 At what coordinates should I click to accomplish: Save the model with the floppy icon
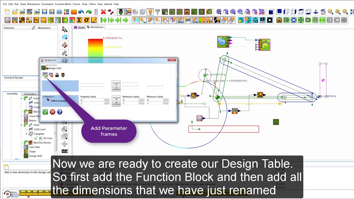[44, 12]
